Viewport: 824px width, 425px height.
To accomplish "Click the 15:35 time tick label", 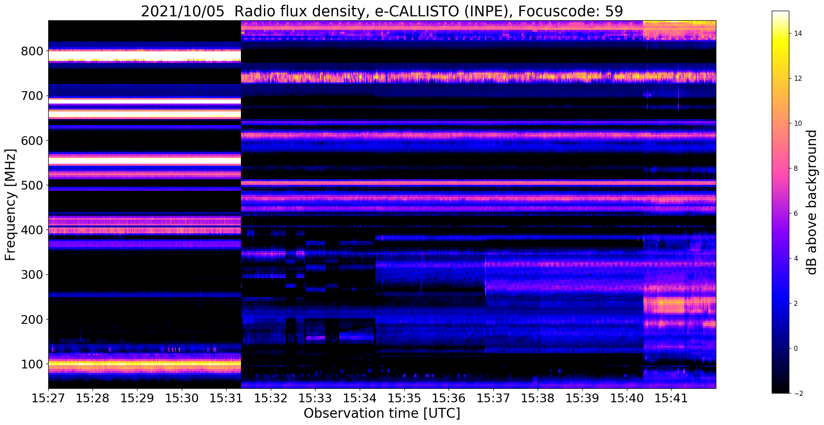I will coord(404,398).
